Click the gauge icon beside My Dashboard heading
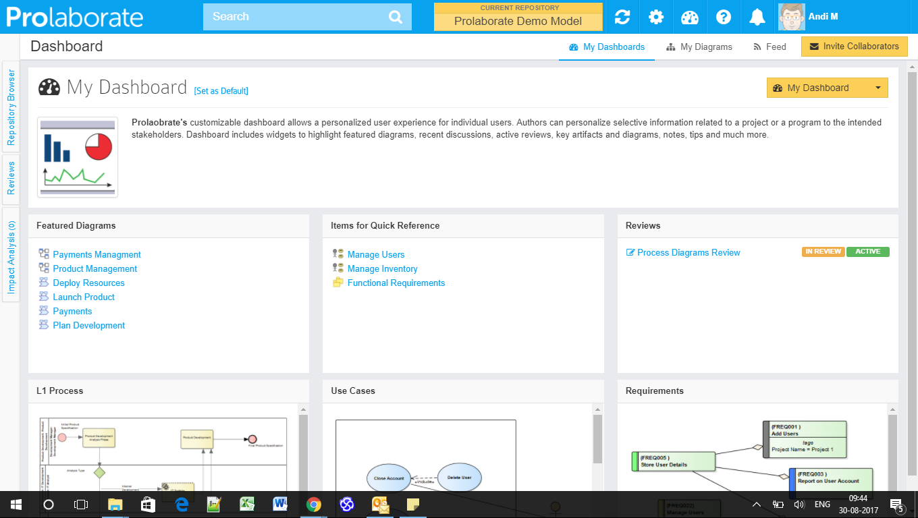The image size is (918, 518). [x=49, y=88]
